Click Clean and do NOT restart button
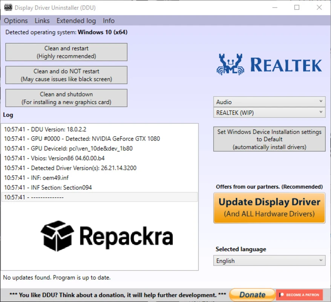The width and height of the screenshot is (331, 302). [66, 75]
